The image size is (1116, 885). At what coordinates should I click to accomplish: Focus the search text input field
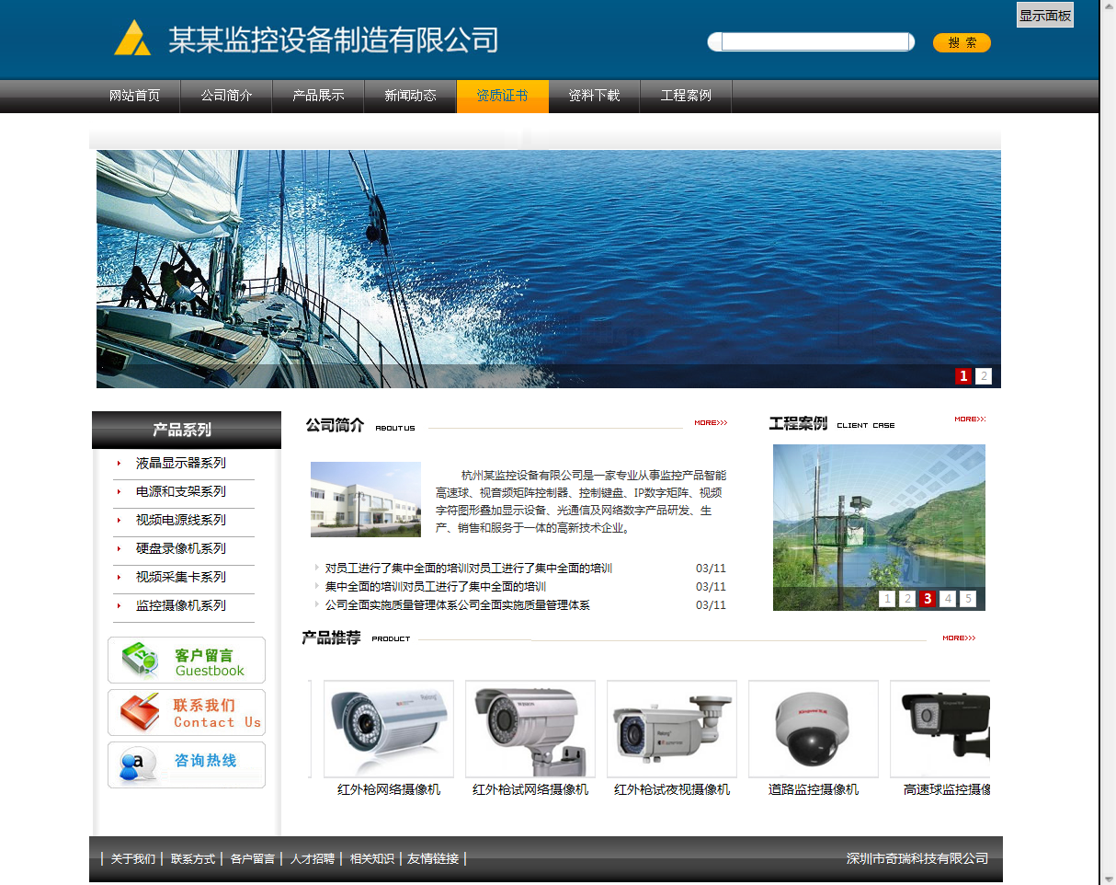pos(814,42)
